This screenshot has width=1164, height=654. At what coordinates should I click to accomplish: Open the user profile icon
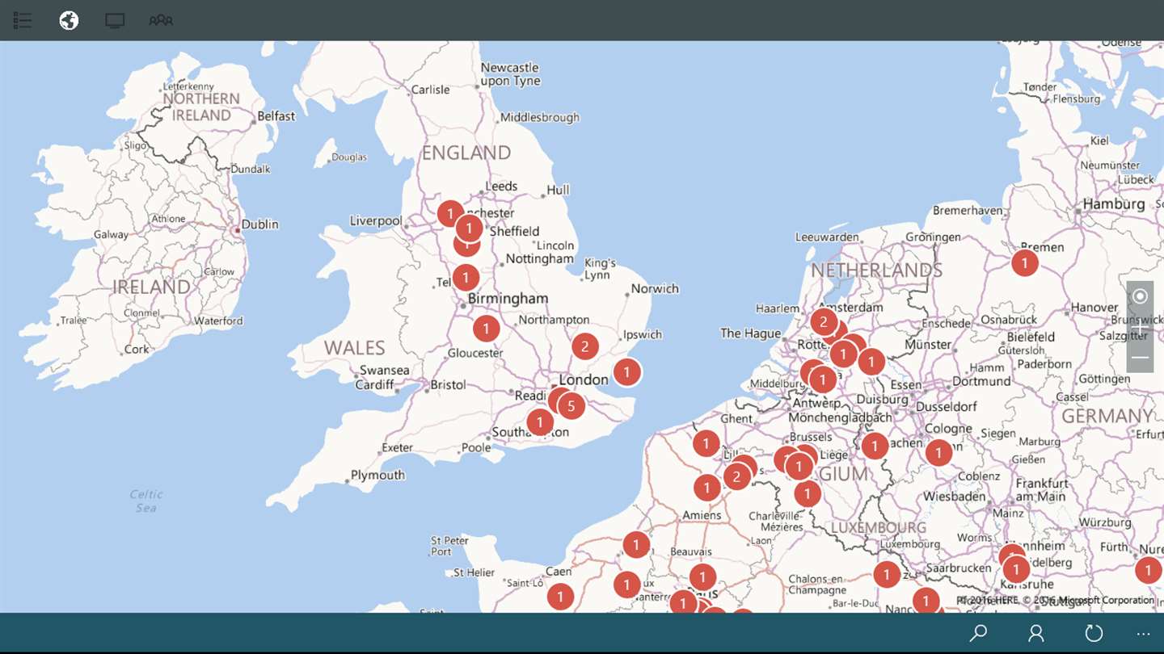click(1036, 633)
